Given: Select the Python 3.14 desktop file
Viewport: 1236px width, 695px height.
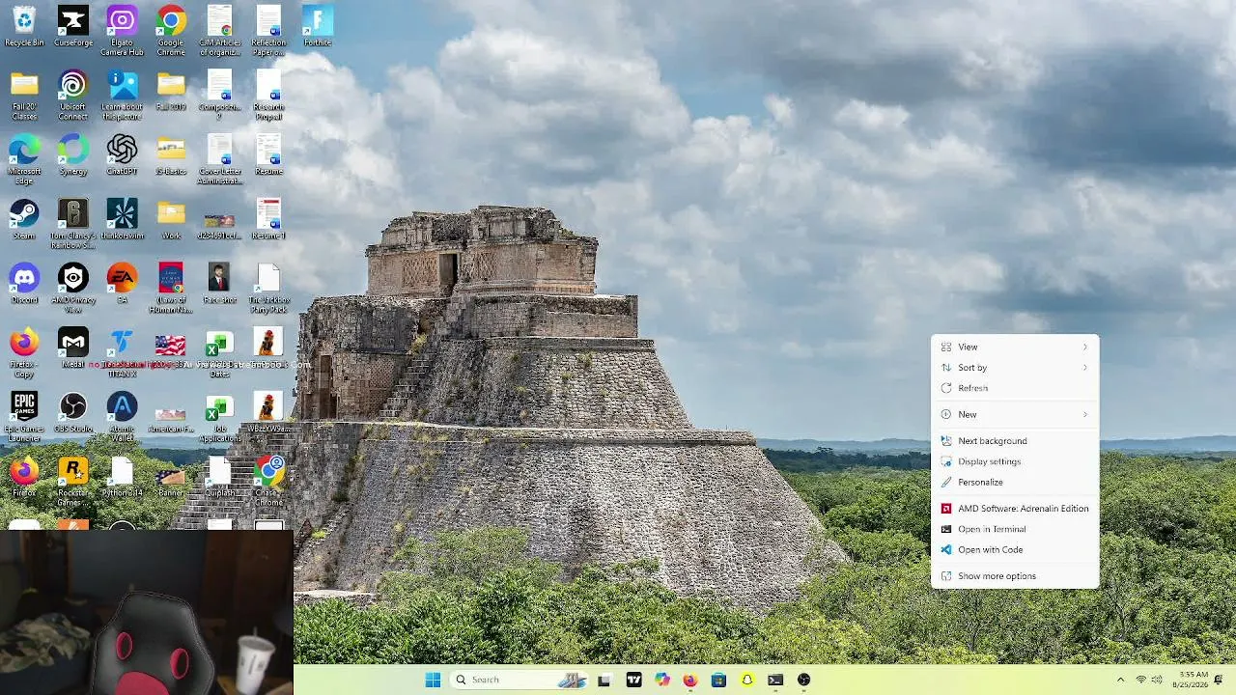Looking at the screenshot, I should (x=122, y=477).
